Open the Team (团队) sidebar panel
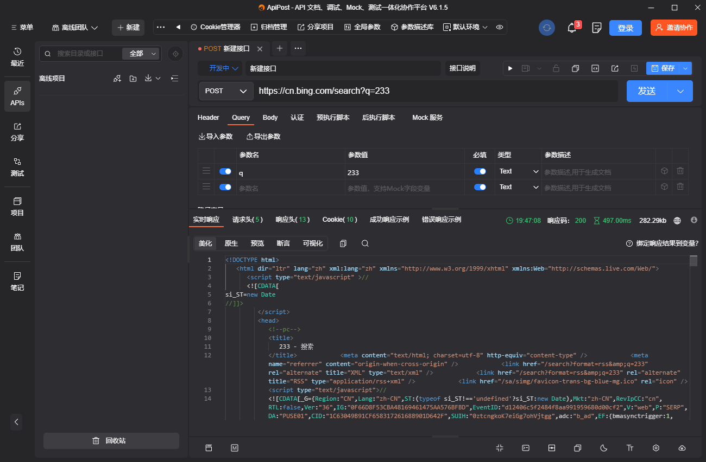Viewport: 706px width, 462px height. pos(17,242)
